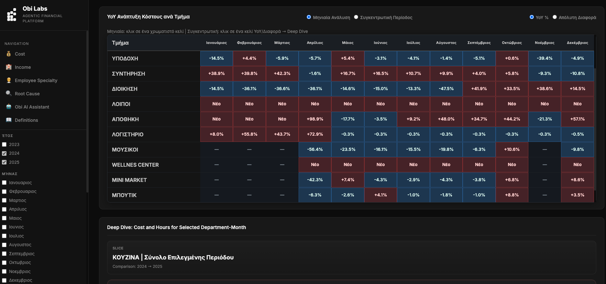This screenshot has height=284, width=606.
Task: Click MINI MARKET Δεκέμβριος cell +8.6%
Action: 578,180
